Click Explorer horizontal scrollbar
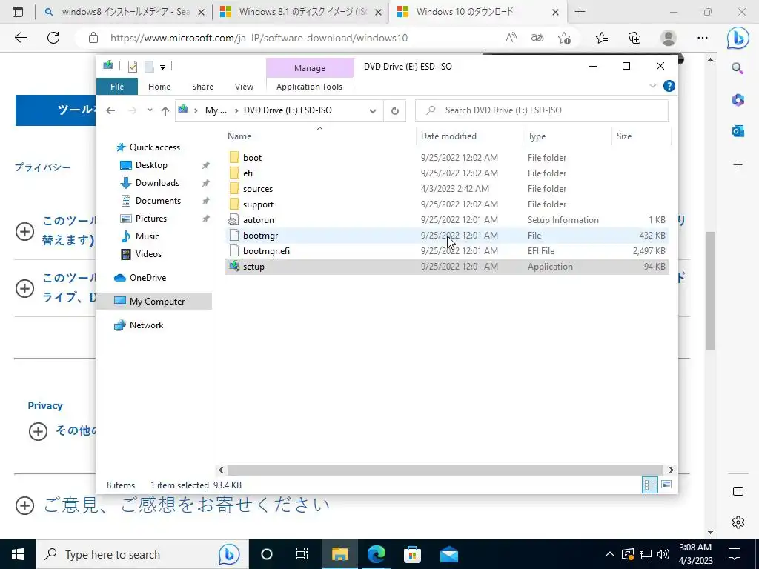The height and width of the screenshot is (569, 759). [445, 470]
